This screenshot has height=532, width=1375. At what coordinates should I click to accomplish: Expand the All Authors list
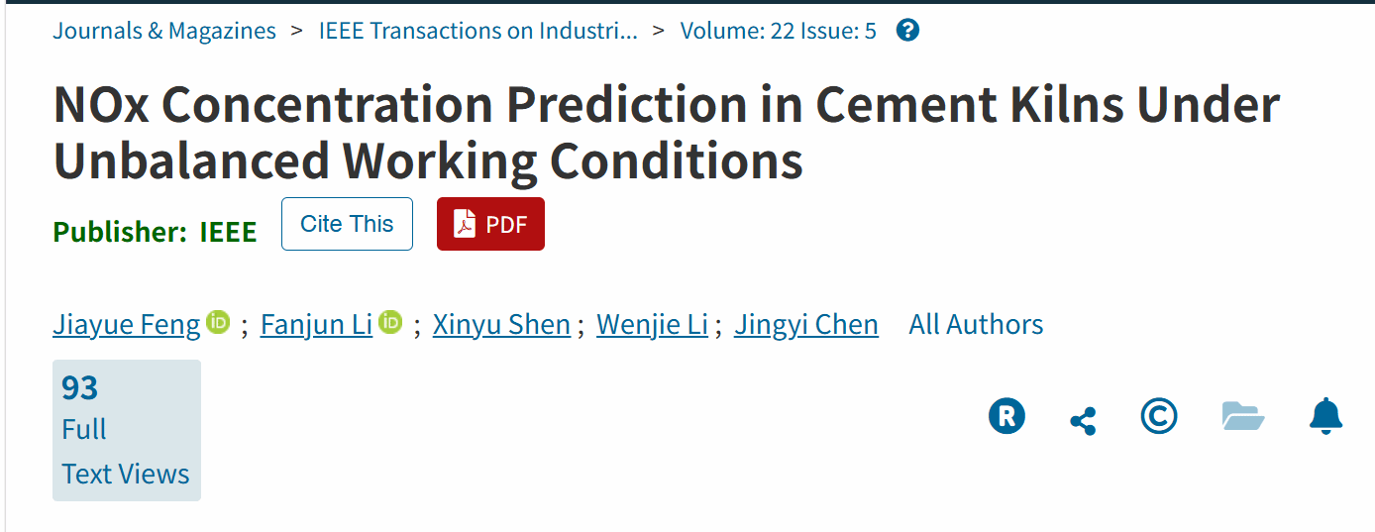pos(976,325)
